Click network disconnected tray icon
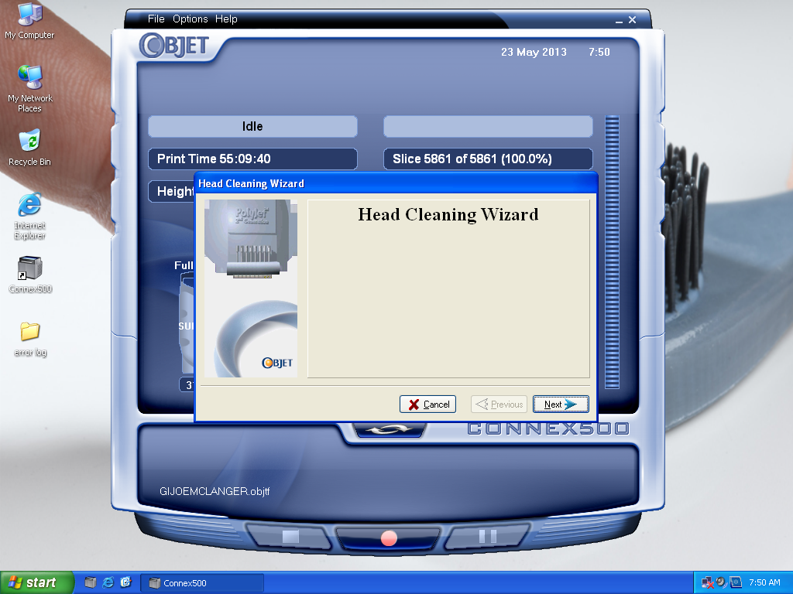 tap(708, 583)
